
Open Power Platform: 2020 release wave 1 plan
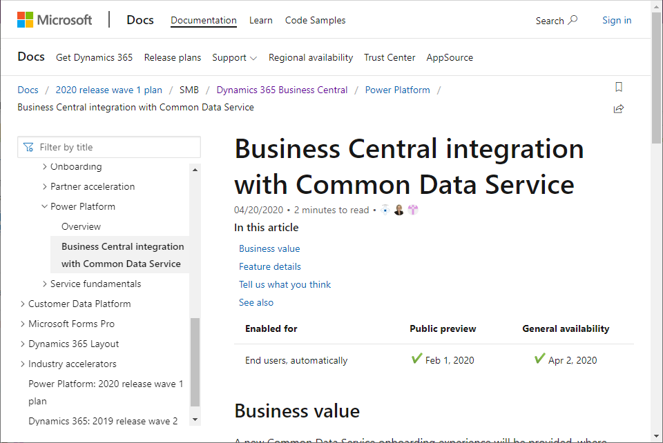coord(106,393)
